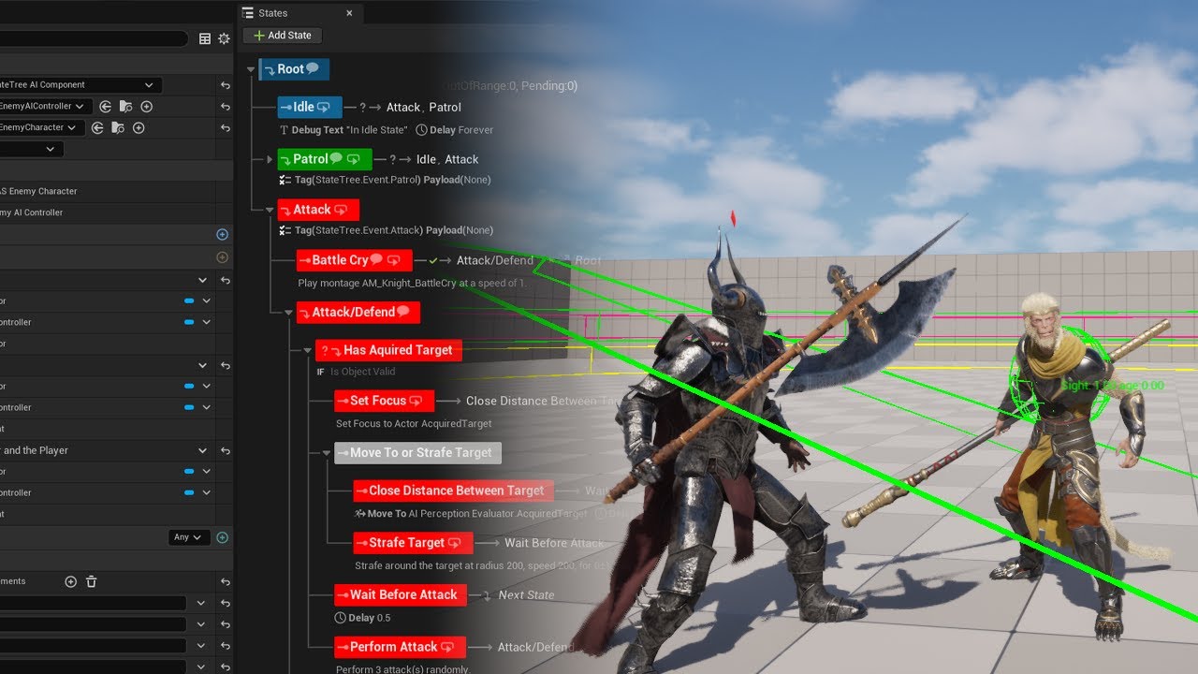Screen dimensions: 1198x674
Task: Close the States tab
Action: (349, 13)
